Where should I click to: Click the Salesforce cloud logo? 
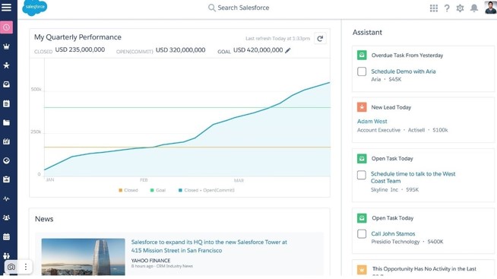34,8
